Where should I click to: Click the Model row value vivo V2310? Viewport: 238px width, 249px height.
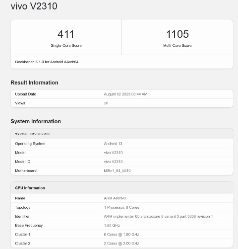[113, 153]
